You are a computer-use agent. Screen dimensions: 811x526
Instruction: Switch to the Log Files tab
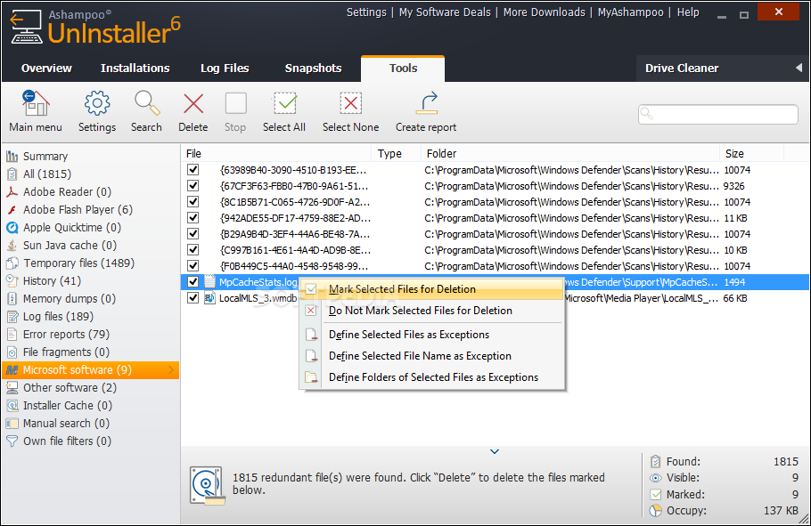coord(225,69)
